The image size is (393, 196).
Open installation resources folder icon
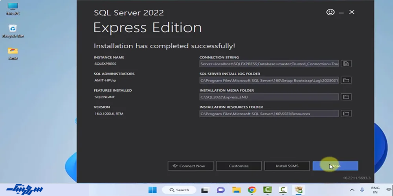point(346,114)
